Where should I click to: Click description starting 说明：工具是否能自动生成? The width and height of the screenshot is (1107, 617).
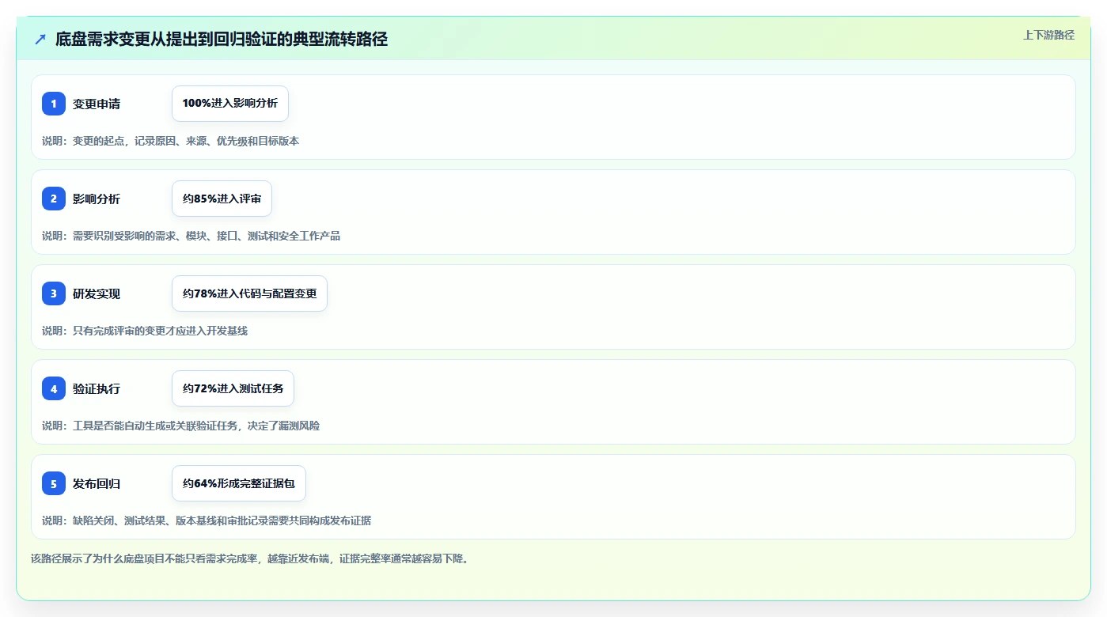(180, 426)
